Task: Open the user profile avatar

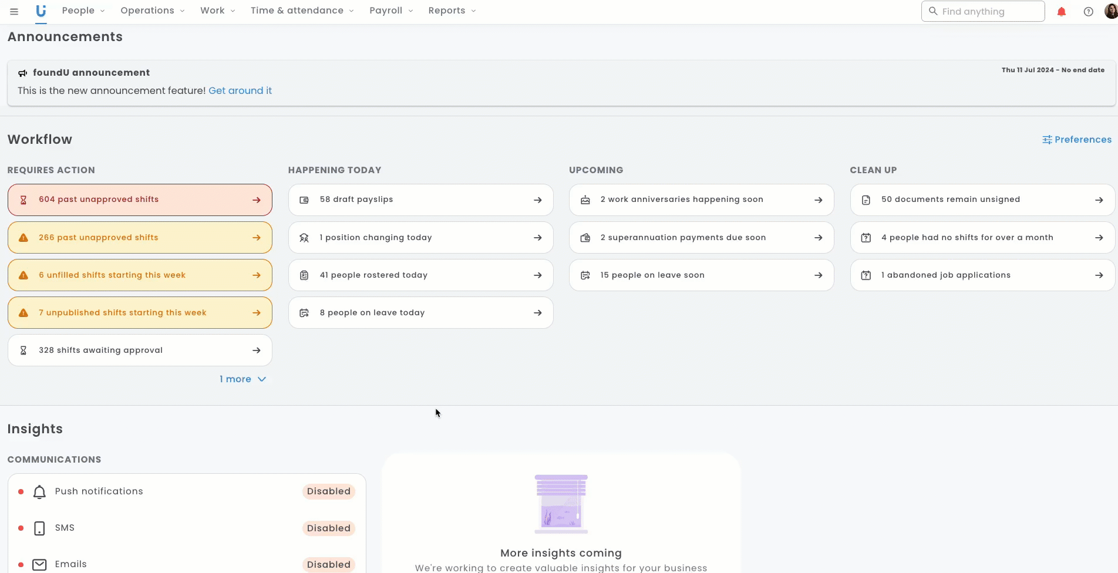Action: [1110, 11]
